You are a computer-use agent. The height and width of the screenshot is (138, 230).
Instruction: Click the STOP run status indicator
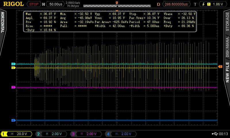click(34, 4)
